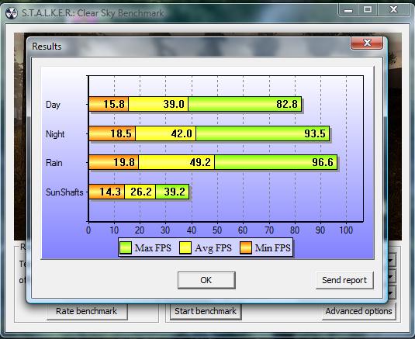Close the Results dialog with the red X
This screenshot has width=415, height=339.
367,43
